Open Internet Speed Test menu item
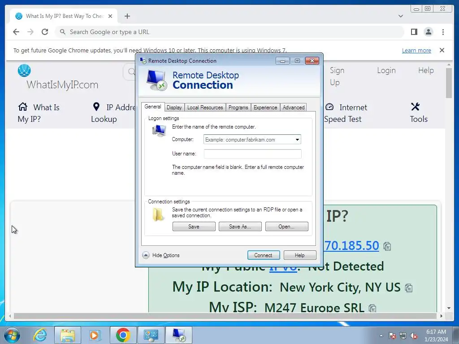459x344 pixels. 346,113
